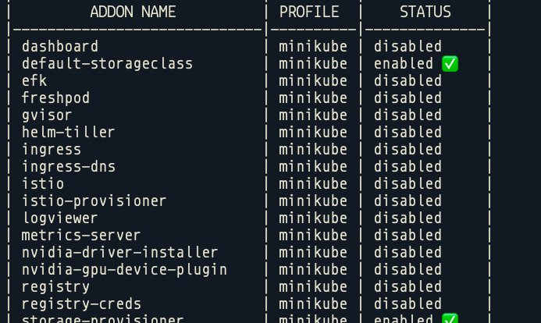
Task: Click the enabled status for default-storageclass
Action: (x=404, y=64)
